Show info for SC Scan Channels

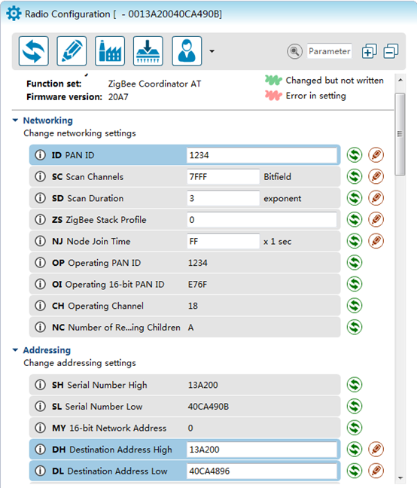(x=40, y=176)
